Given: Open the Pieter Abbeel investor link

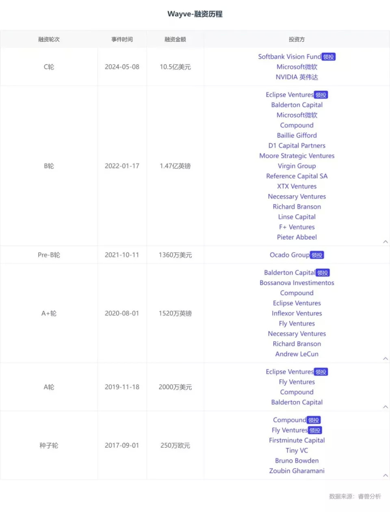Looking at the screenshot, I should [x=297, y=237].
